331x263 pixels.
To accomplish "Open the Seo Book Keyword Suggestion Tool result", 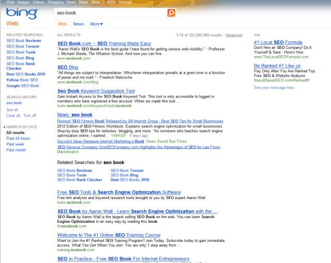I will 96,91.
